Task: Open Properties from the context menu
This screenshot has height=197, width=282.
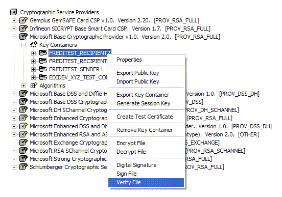Action: 146,60
